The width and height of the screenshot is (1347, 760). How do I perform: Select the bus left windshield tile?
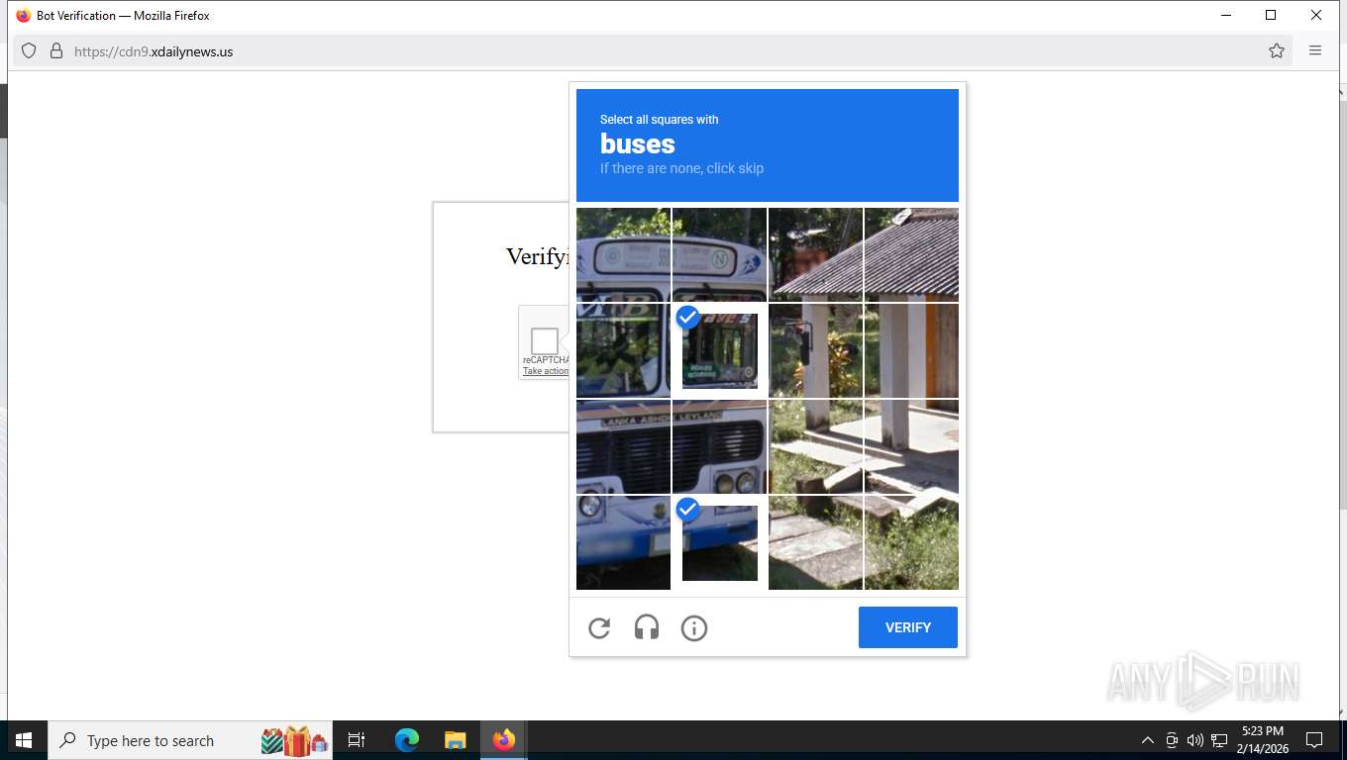tap(623, 351)
